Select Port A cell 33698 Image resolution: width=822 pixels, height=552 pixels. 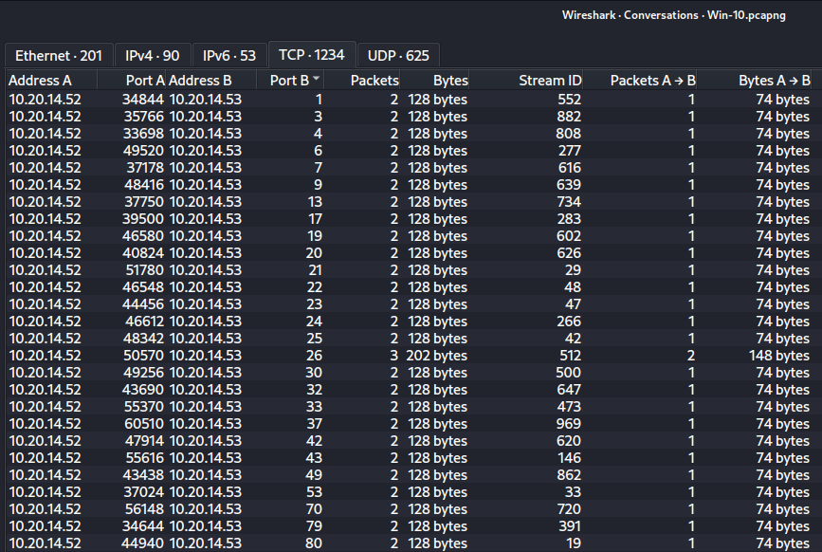coord(143,134)
